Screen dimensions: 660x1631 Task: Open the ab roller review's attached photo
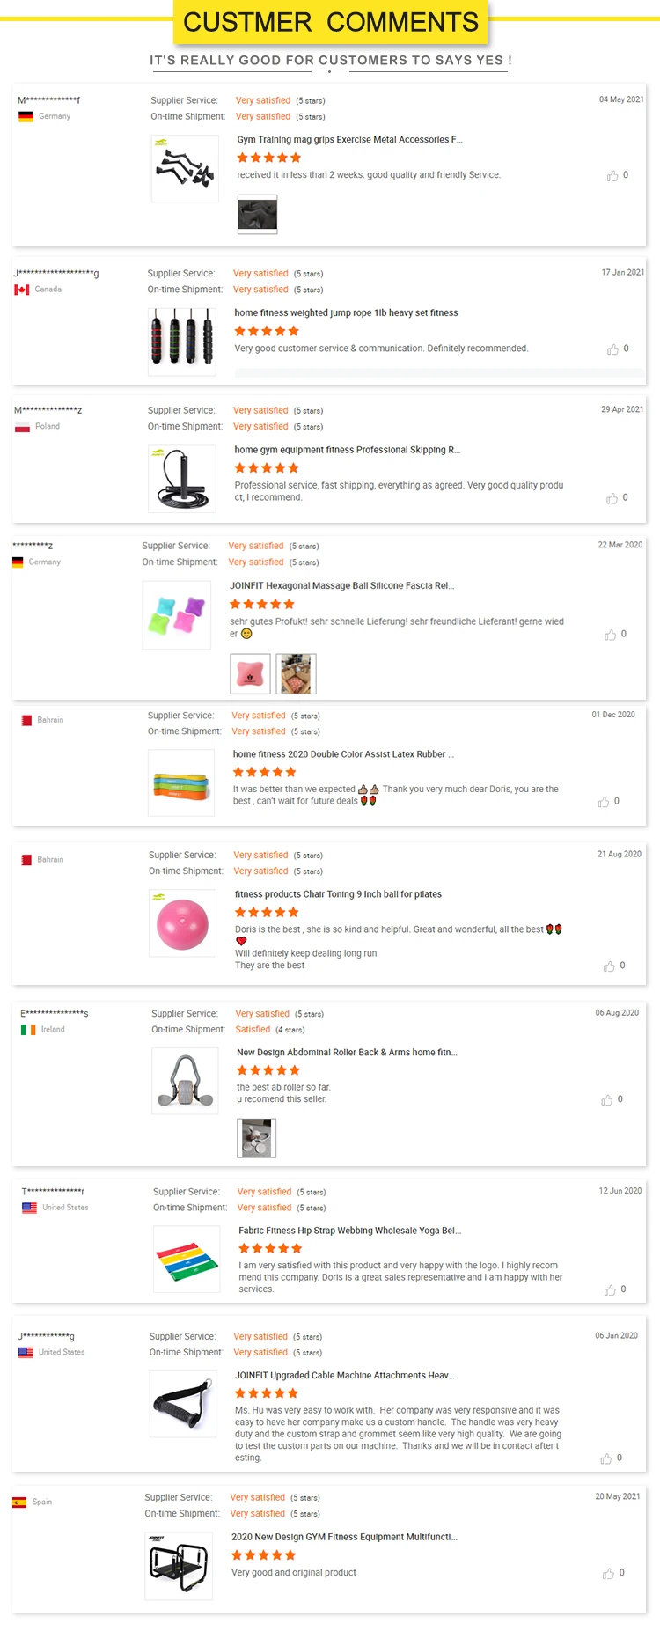coord(257,1137)
